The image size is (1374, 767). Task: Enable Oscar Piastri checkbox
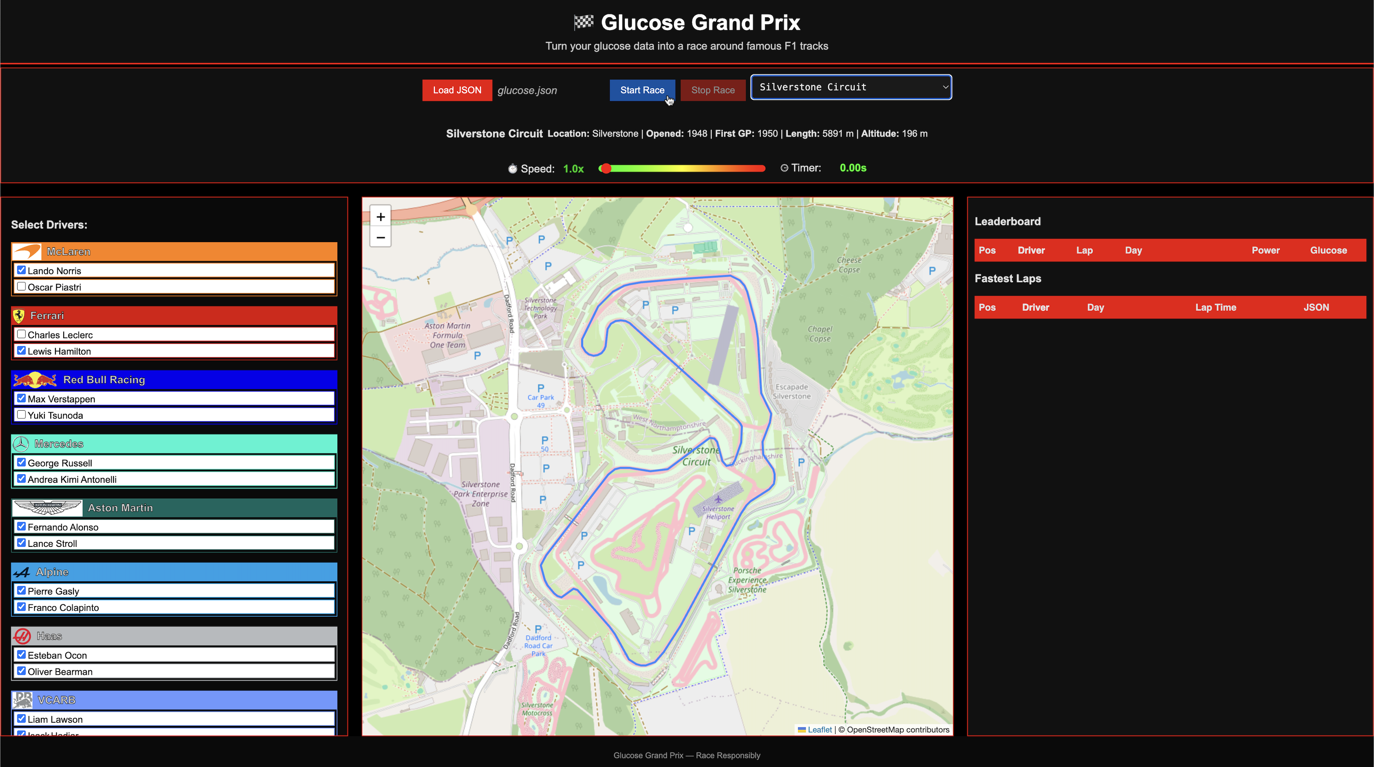point(21,287)
